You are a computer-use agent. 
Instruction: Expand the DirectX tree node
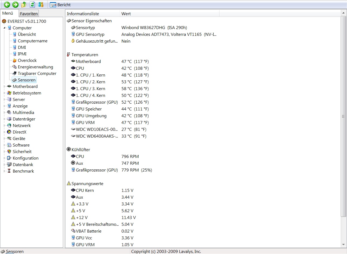pos(5,132)
